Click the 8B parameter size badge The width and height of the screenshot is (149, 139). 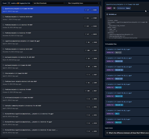[114, 8]
